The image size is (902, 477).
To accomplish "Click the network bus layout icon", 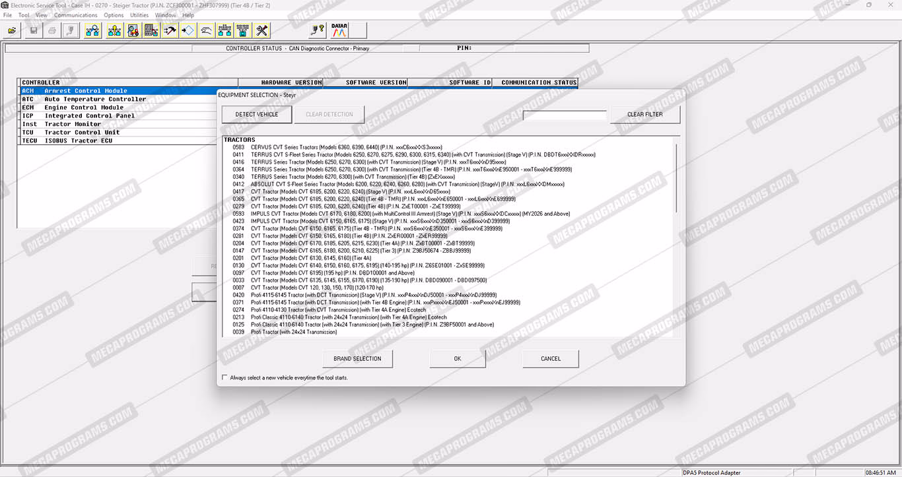I will [225, 30].
